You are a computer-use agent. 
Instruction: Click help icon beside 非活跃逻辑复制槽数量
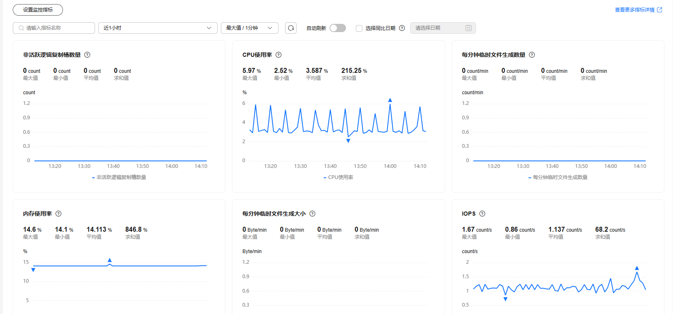(87, 55)
